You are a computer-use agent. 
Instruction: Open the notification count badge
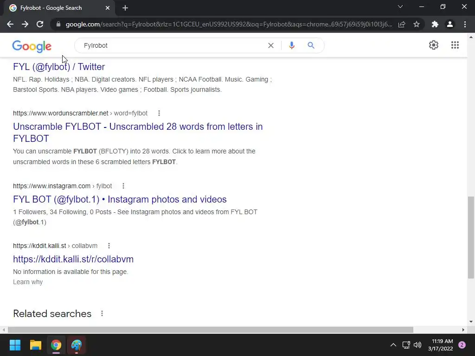tap(462, 345)
